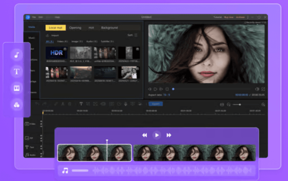Open the Sort options
The height and width of the screenshot is (181, 288).
pyautogui.click(x=132, y=35)
